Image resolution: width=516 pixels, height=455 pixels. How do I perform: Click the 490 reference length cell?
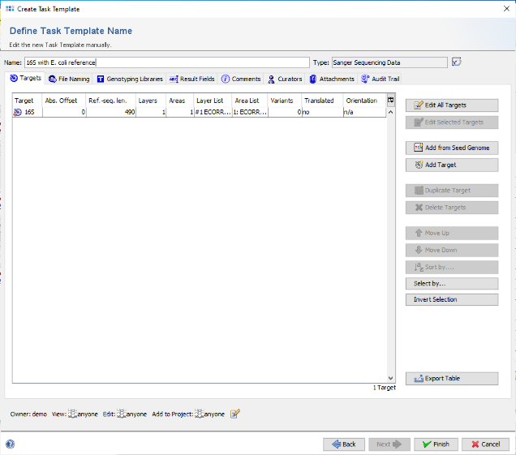tap(111, 112)
